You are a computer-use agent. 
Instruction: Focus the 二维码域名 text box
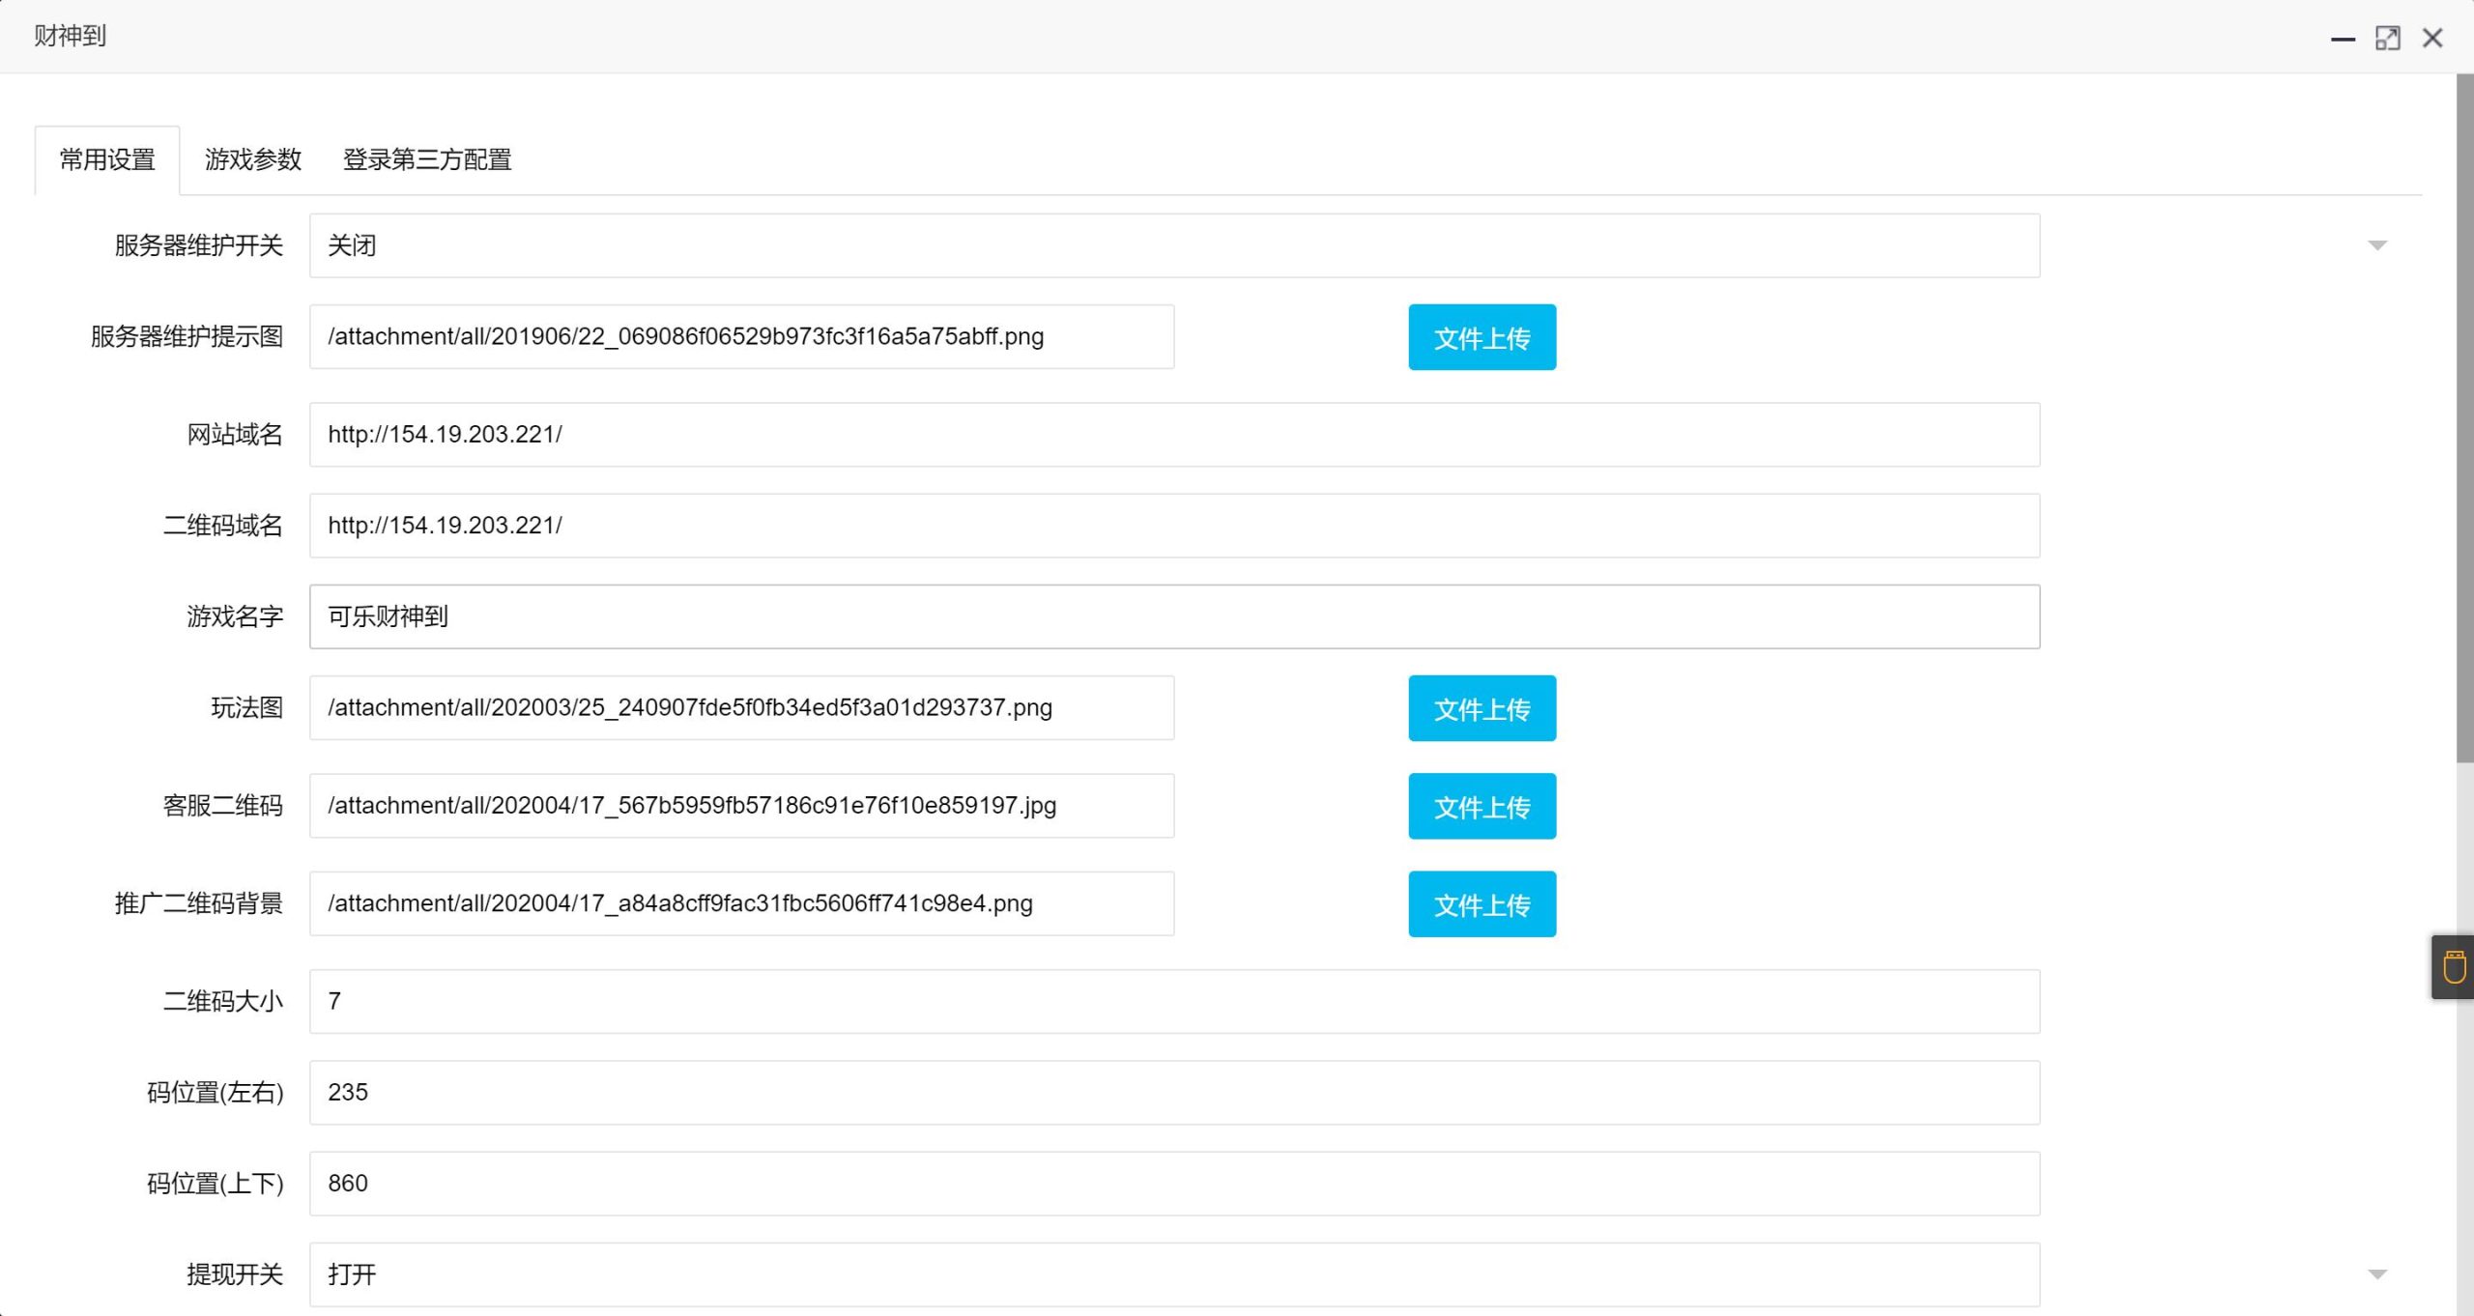click(x=1173, y=526)
